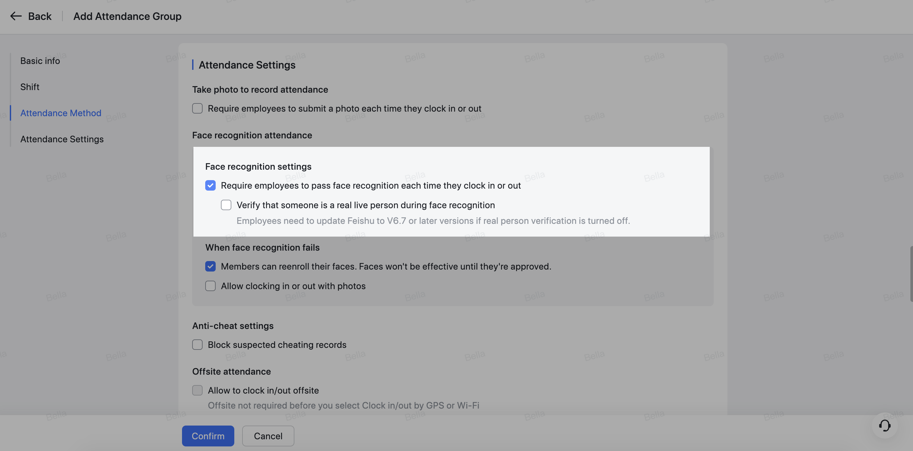Click the back arrow icon

tap(16, 16)
